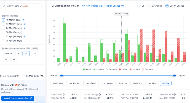Click the W weekly badge next to 24 Mar
Image resolution: width=190 pixels, height=103 pixels.
point(25,28)
